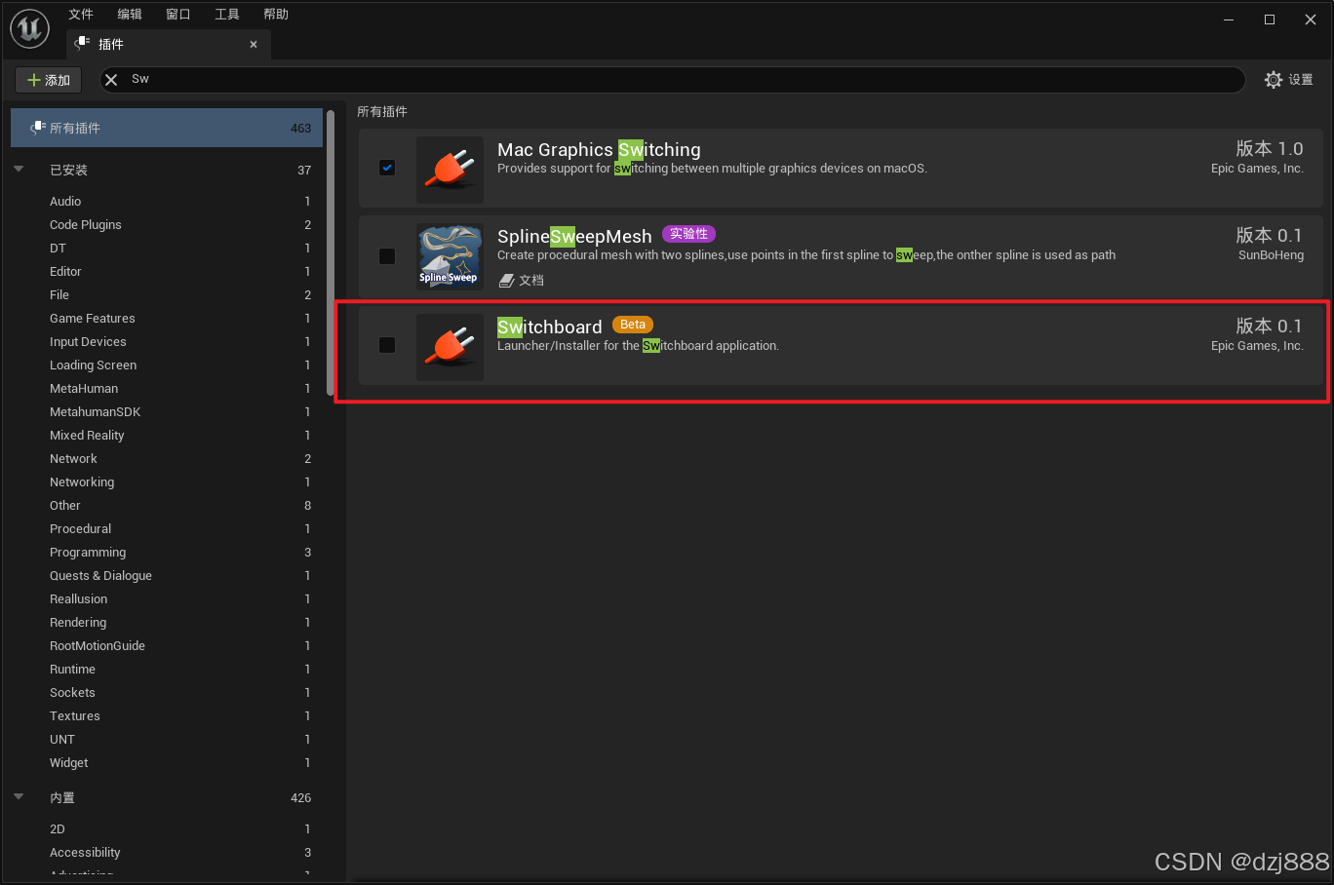Click the Unreal Engine logo icon

(x=29, y=28)
